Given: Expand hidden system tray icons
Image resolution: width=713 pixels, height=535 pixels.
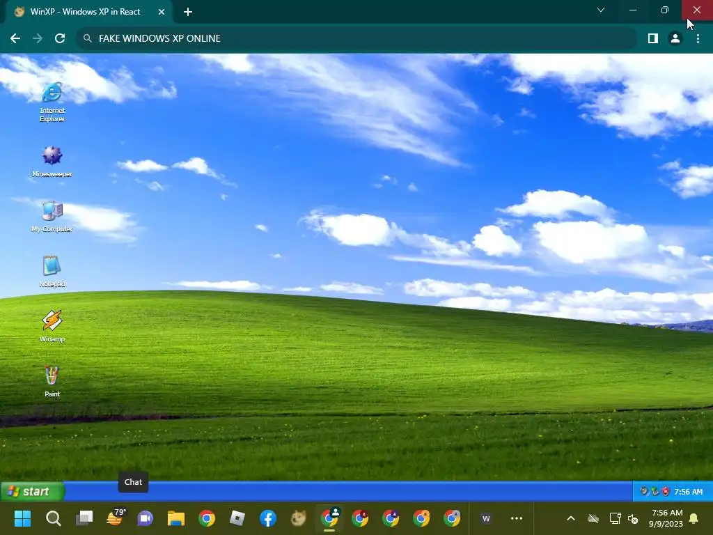Looking at the screenshot, I should [571, 518].
